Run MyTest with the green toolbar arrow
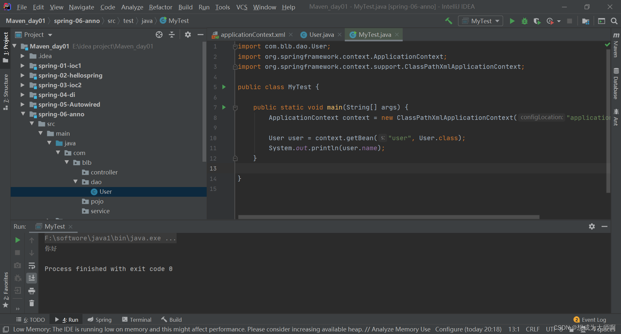This screenshot has width=621, height=334. point(512,21)
